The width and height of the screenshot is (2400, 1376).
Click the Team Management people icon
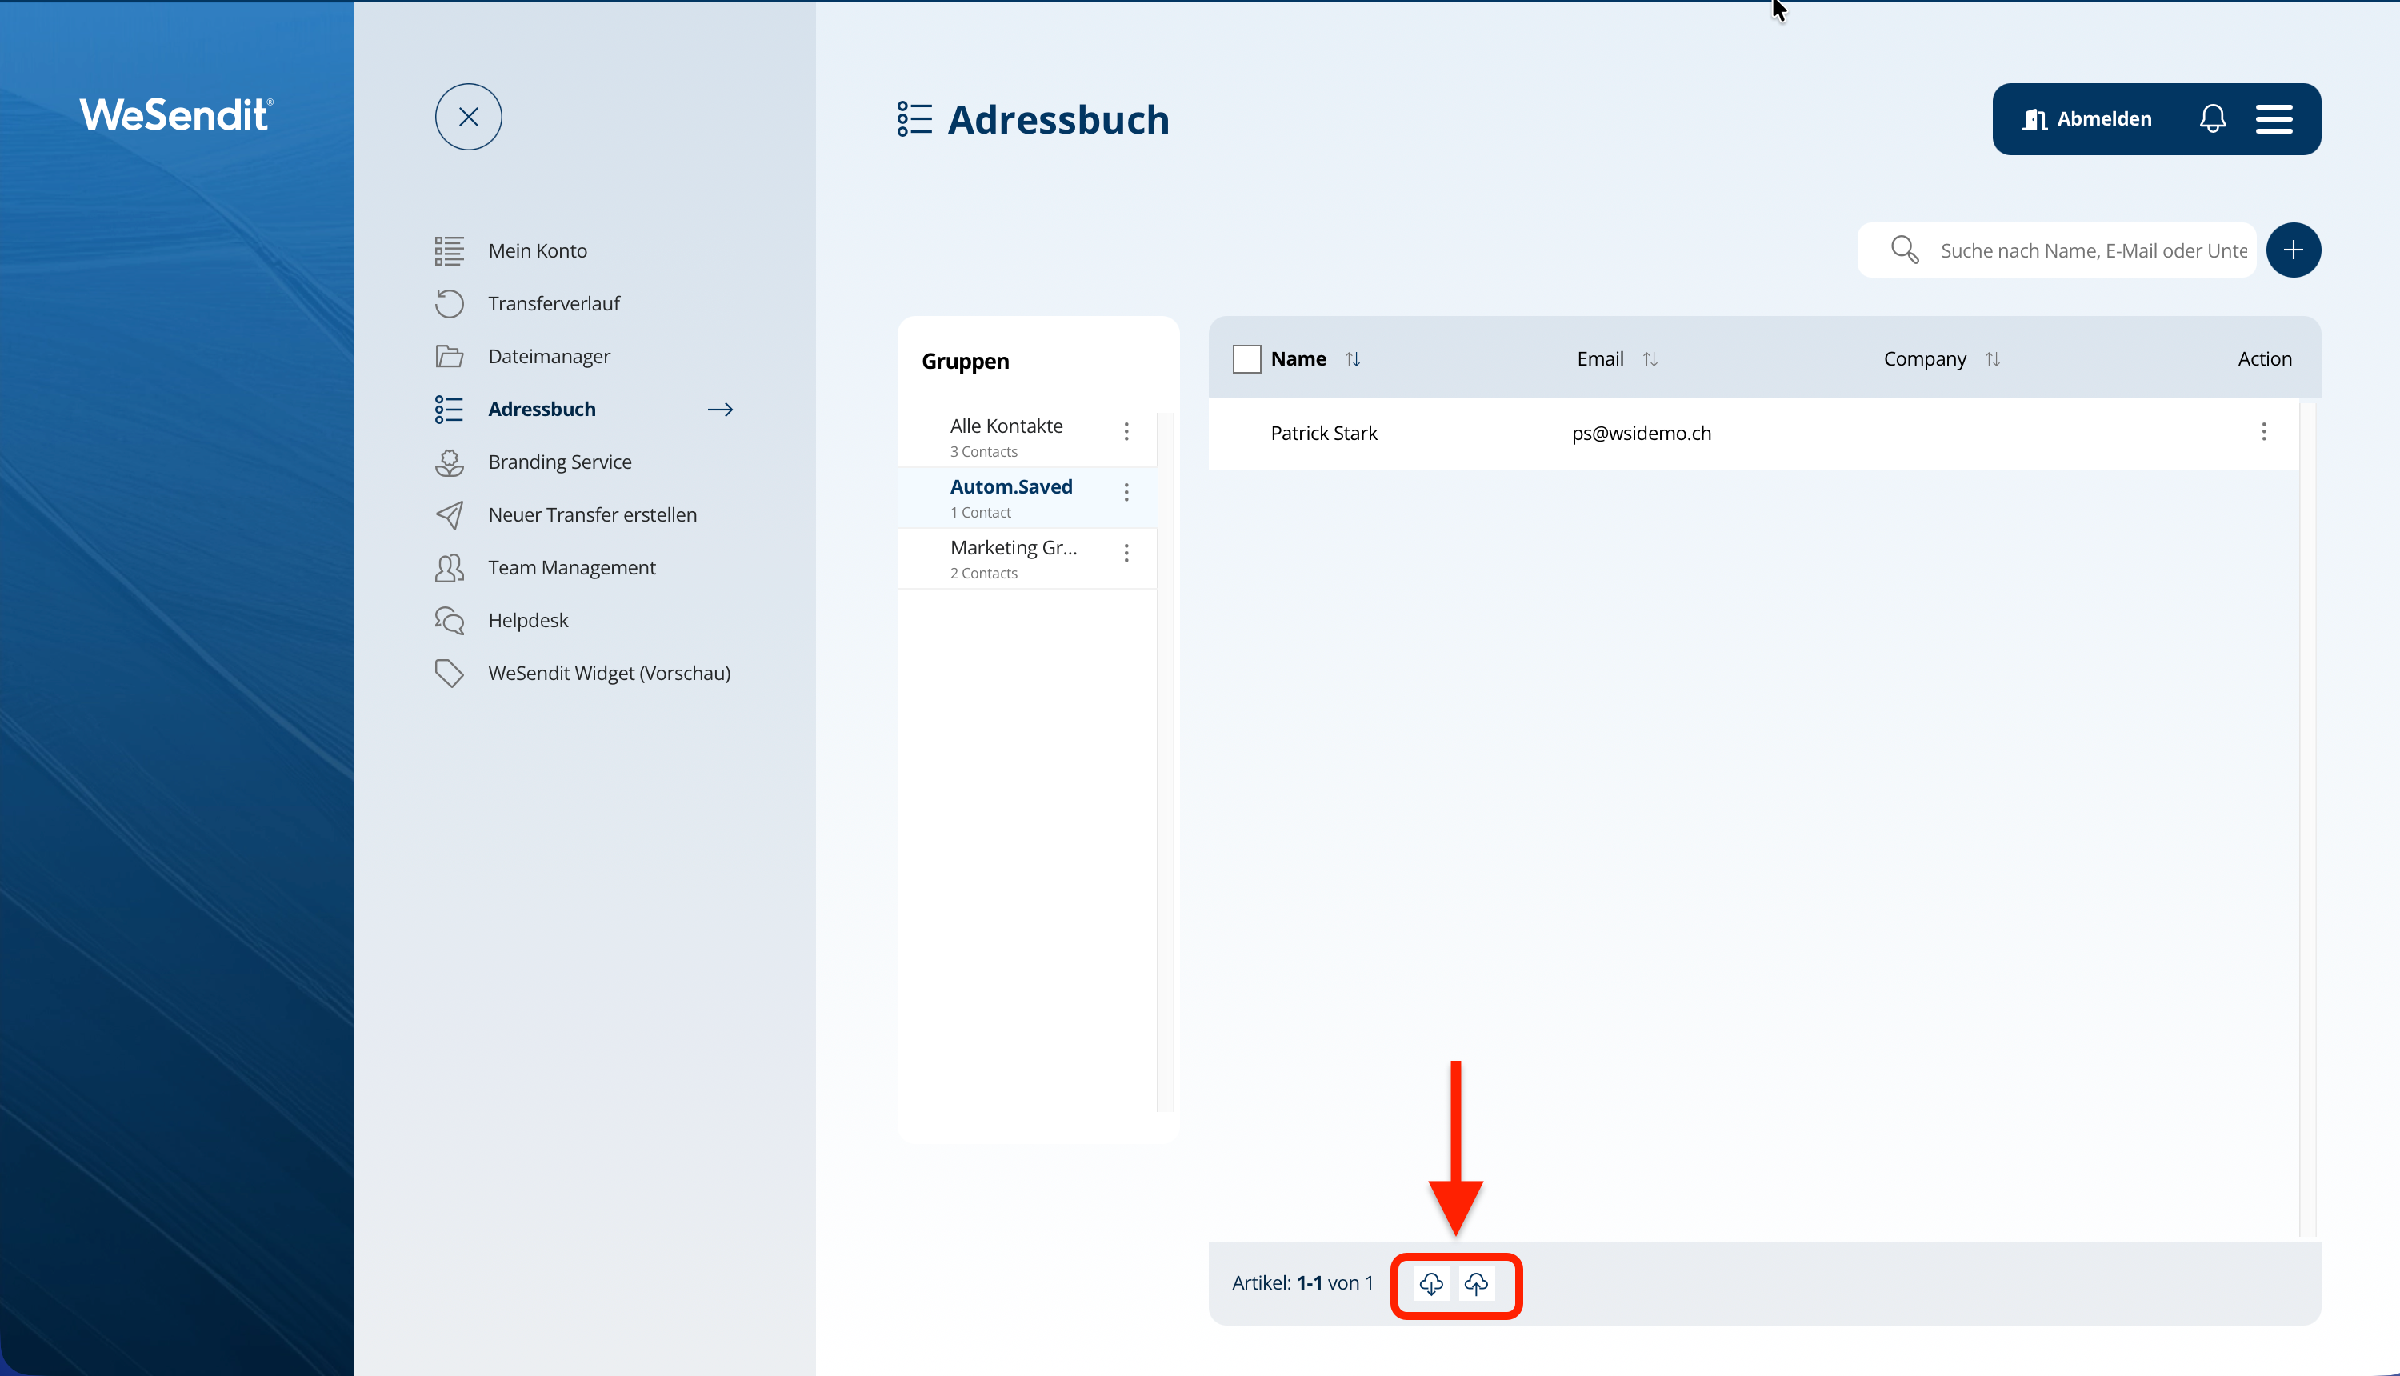pyautogui.click(x=450, y=568)
